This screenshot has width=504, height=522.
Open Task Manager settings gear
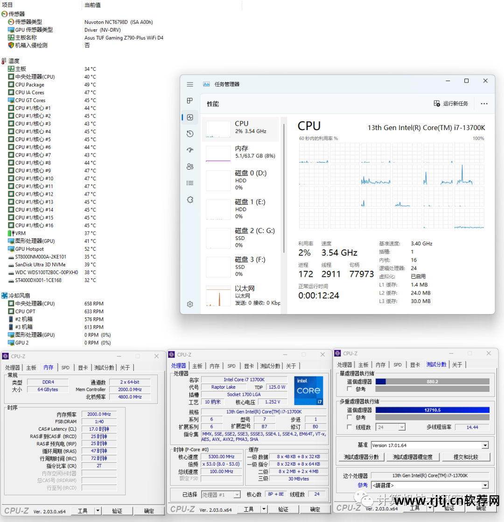(x=190, y=304)
